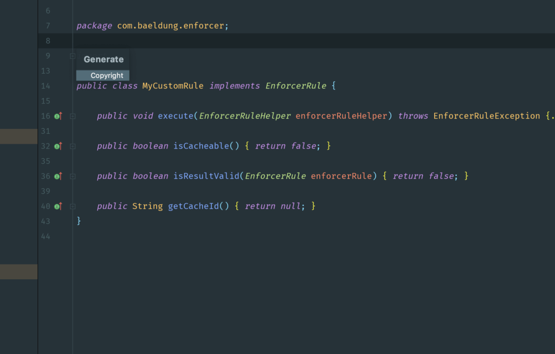
Task: Click the Generate popup title
Action: 104,59
